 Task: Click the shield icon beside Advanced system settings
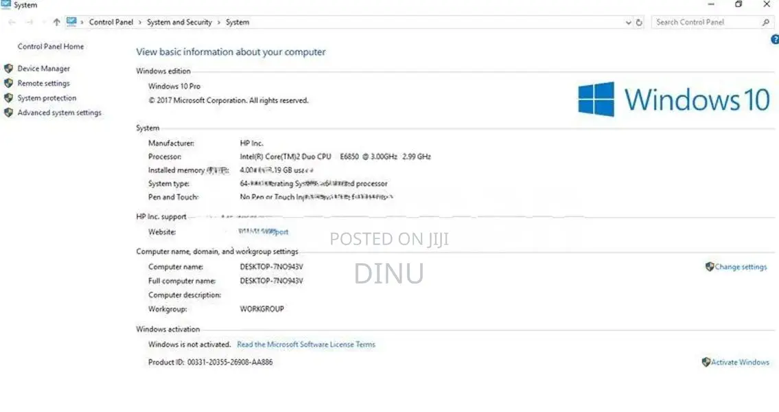[x=8, y=113]
